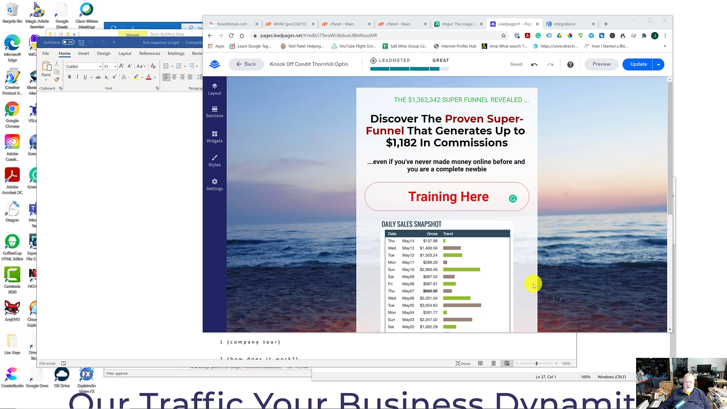Apply Bold formatting in Word
Image resolution: width=727 pixels, height=409 pixels.
[69, 77]
